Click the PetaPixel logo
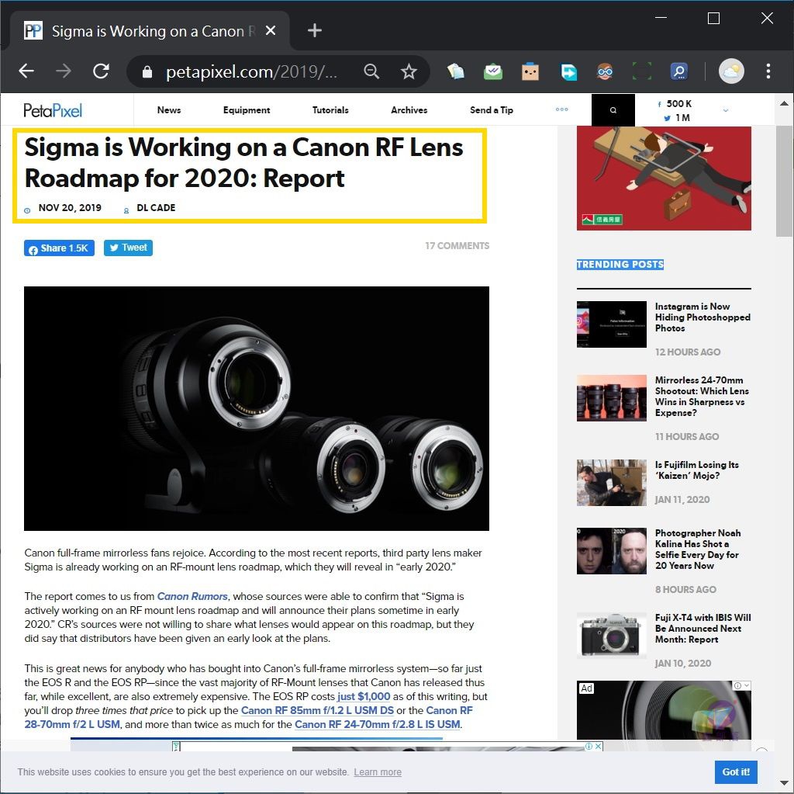Screen dimensions: 794x794 53,110
